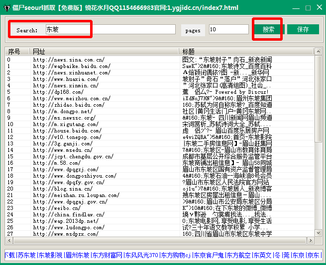Click the app skull icon in title bar

click(x=6, y=7)
